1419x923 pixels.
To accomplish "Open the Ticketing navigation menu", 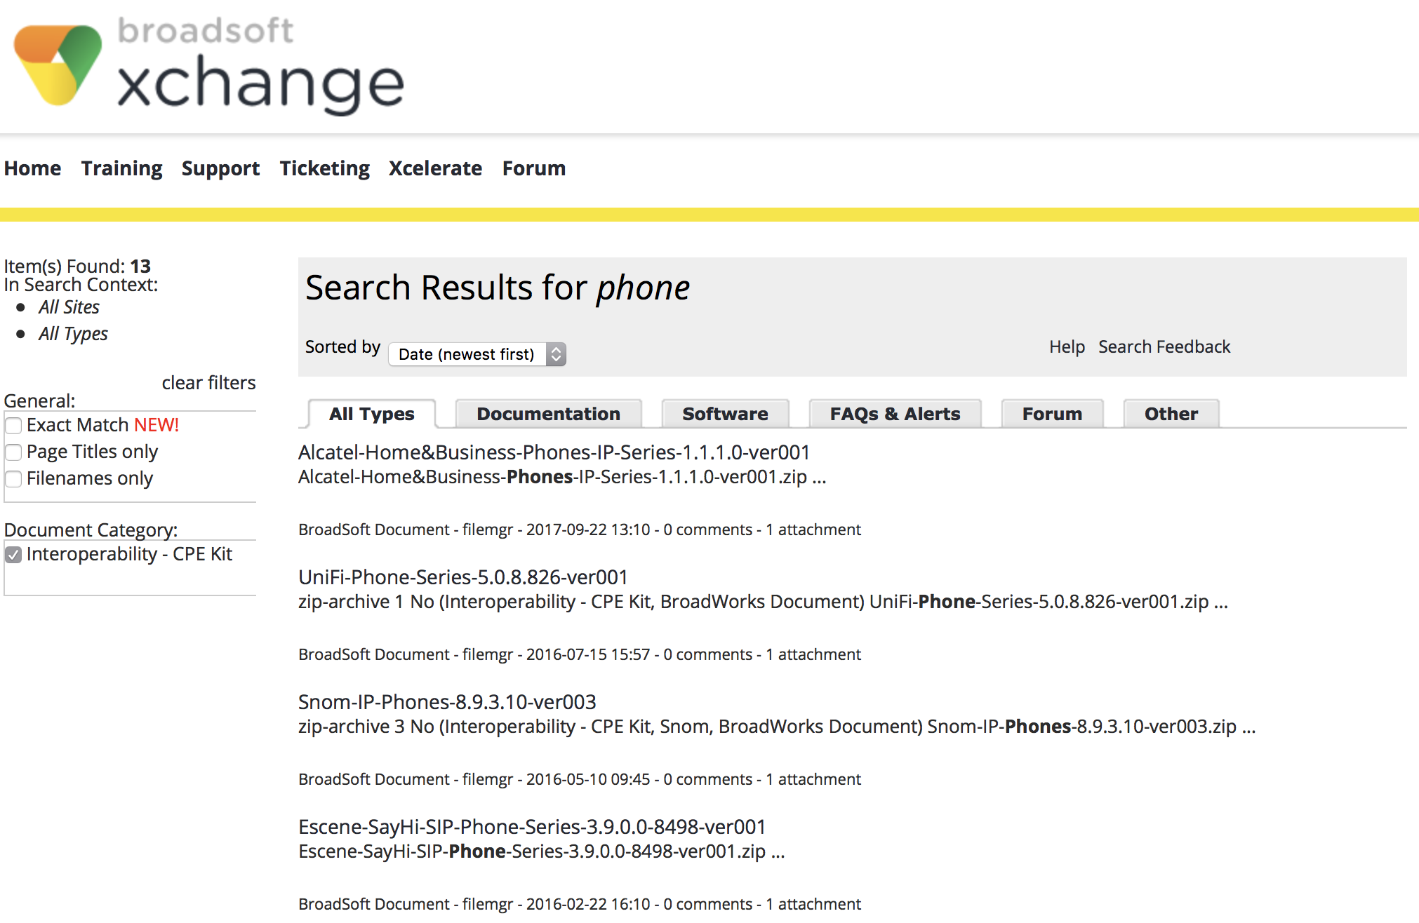I will pos(324,168).
